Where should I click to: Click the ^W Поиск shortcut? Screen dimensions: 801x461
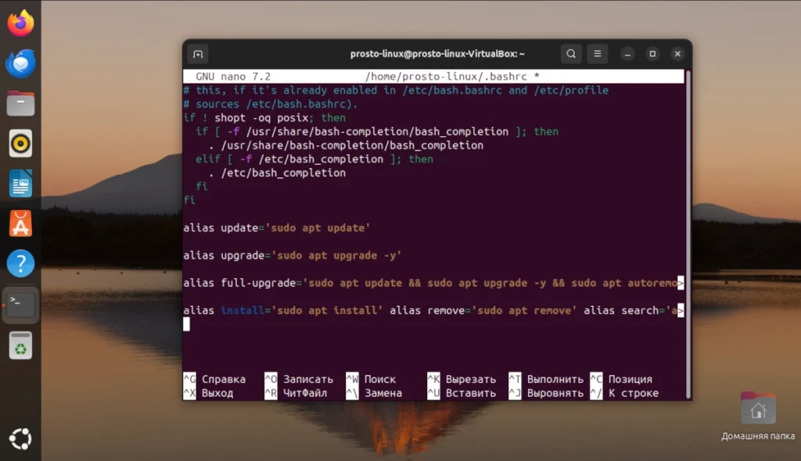coord(371,379)
